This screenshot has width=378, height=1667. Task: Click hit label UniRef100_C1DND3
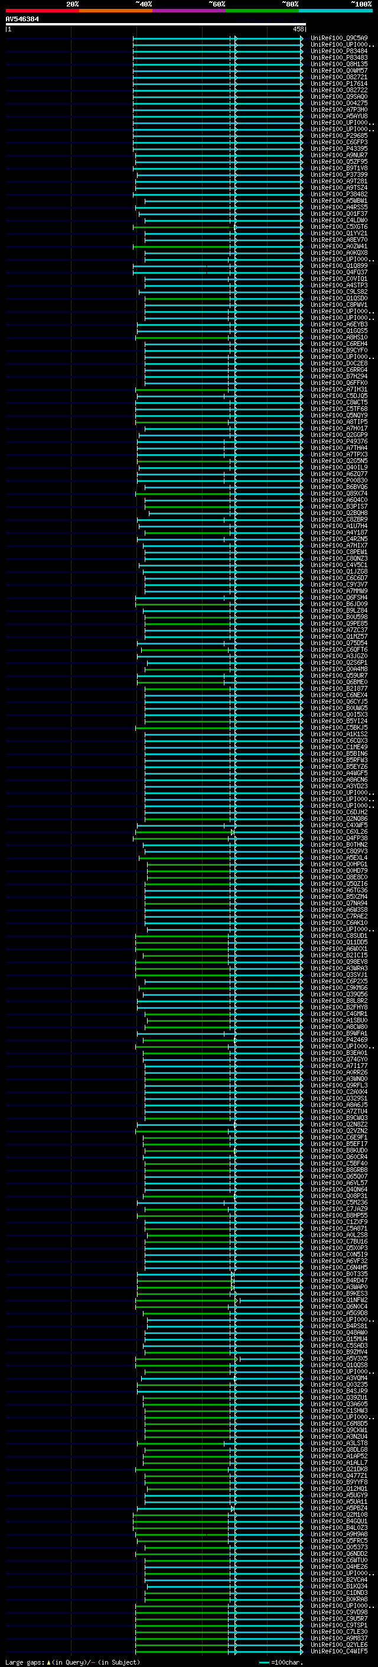(338, 1592)
